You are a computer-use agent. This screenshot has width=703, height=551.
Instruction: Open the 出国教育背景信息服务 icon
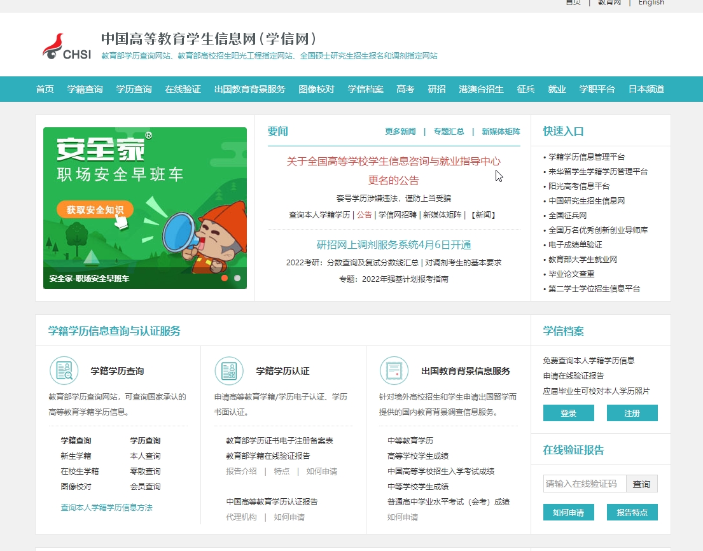[394, 371]
